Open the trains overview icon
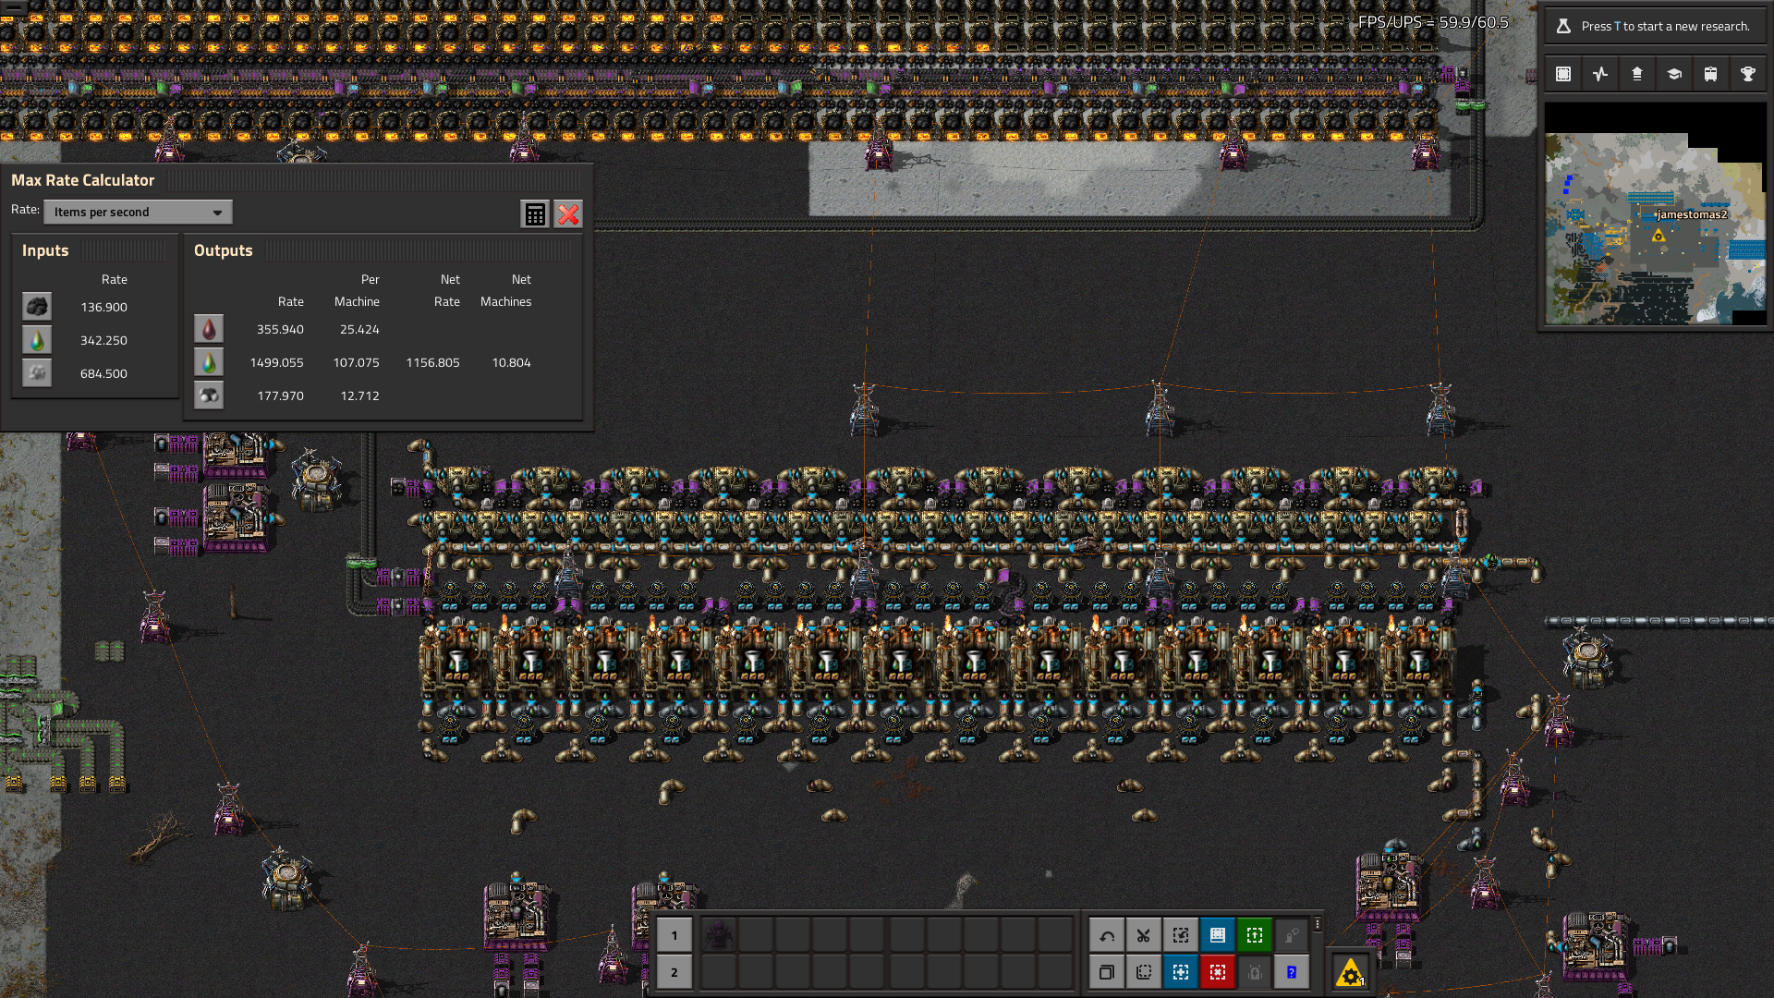This screenshot has width=1774, height=998. coord(1711,74)
